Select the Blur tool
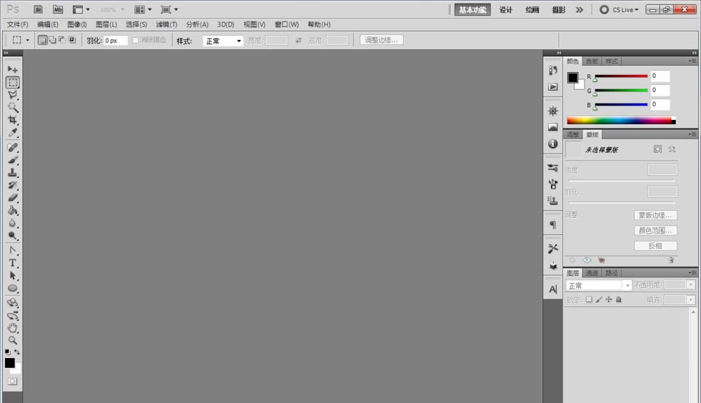 click(x=13, y=223)
